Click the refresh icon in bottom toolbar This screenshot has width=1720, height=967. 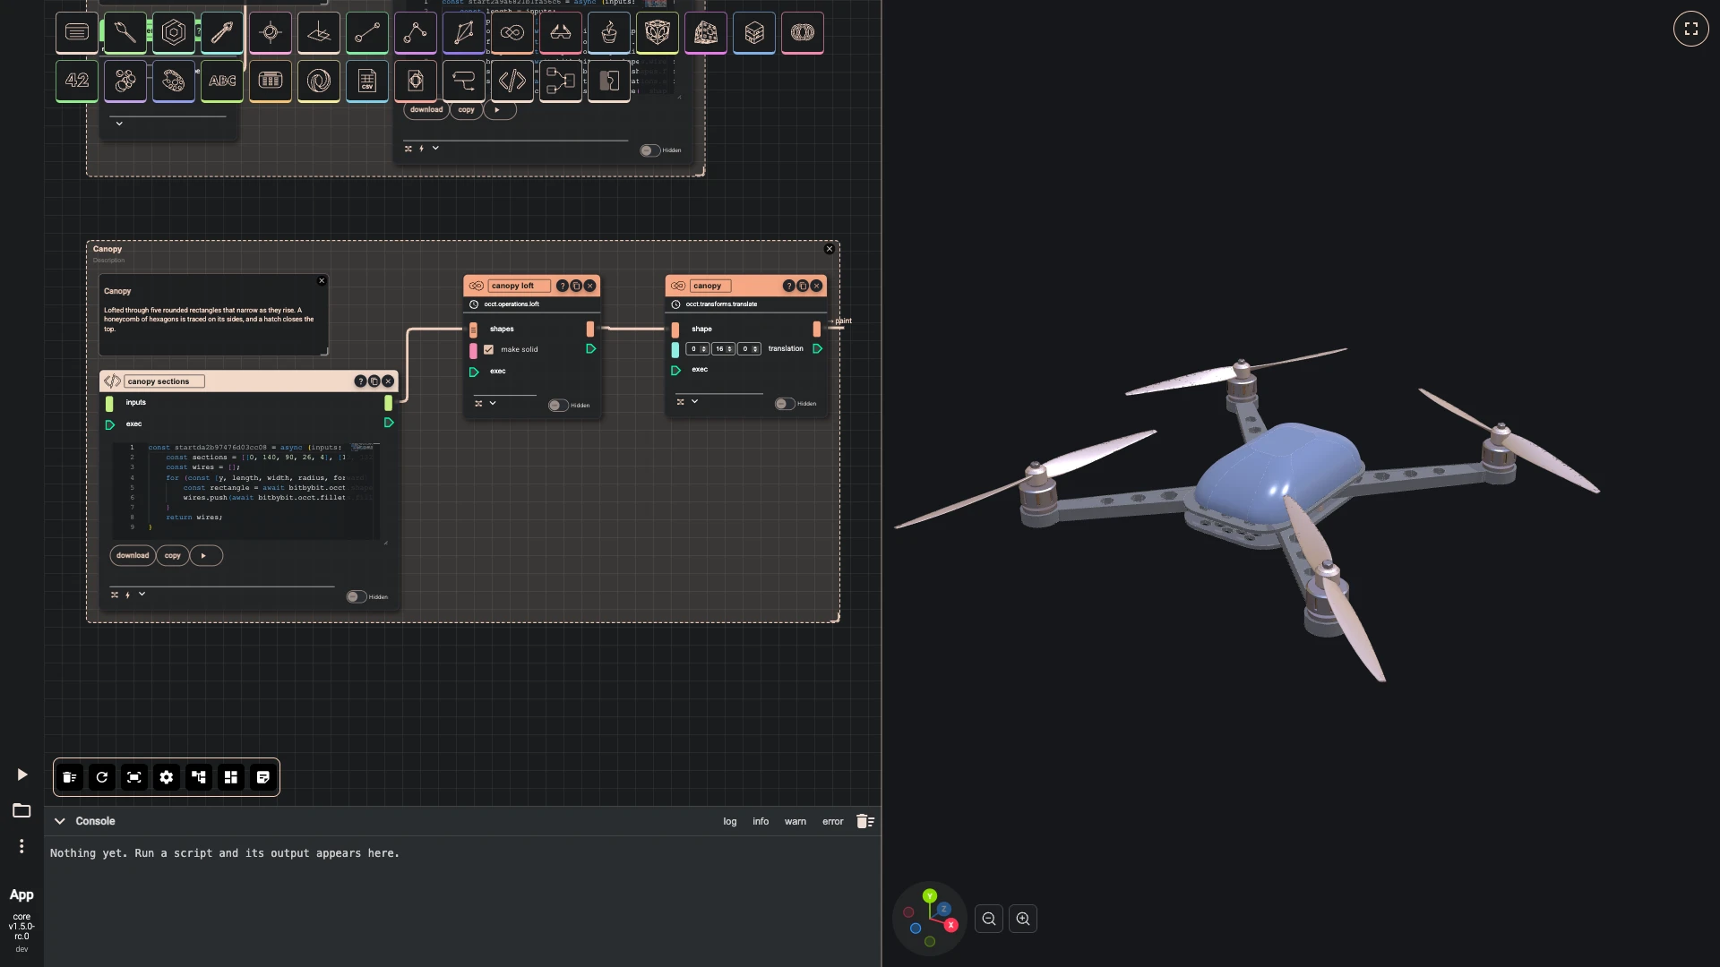[x=102, y=778]
